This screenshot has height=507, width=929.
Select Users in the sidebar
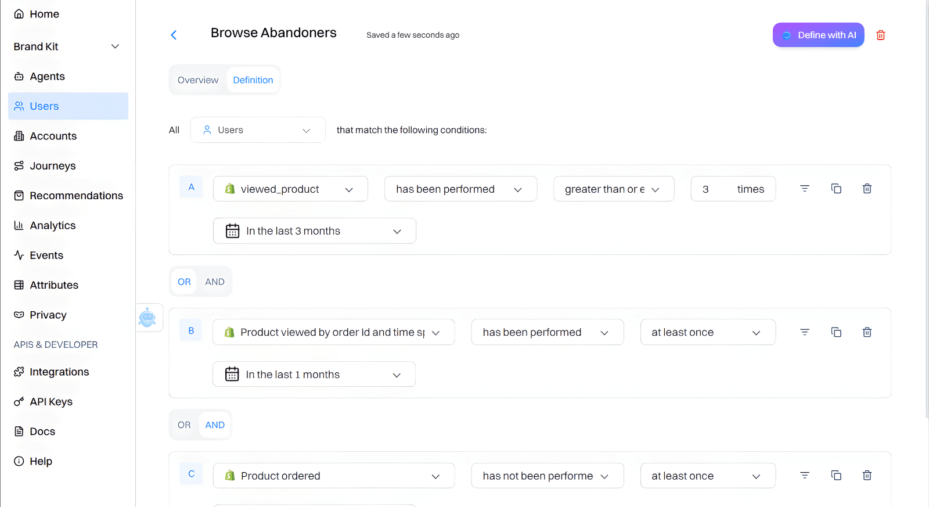pos(68,106)
